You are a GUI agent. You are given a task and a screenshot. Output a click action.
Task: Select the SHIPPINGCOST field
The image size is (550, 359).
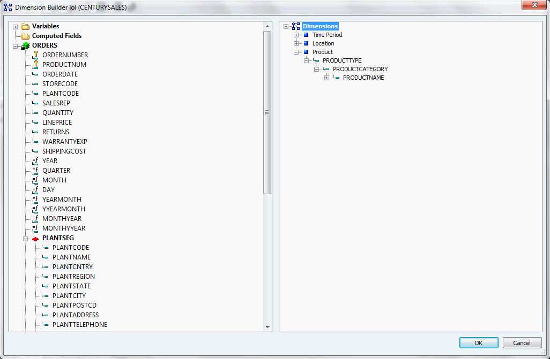pos(64,151)
